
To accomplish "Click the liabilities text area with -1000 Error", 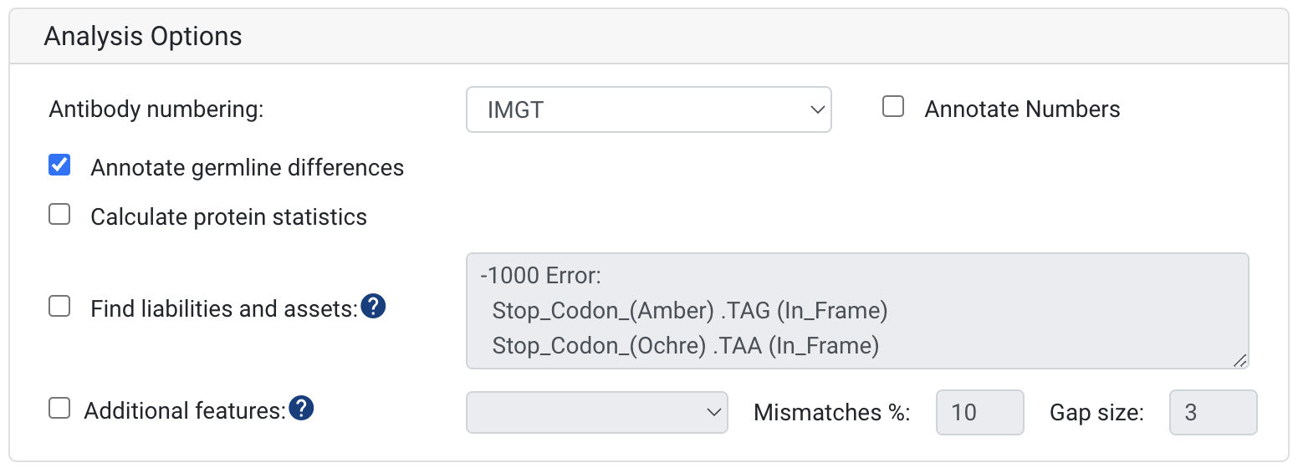I will [x=857, y=311].
